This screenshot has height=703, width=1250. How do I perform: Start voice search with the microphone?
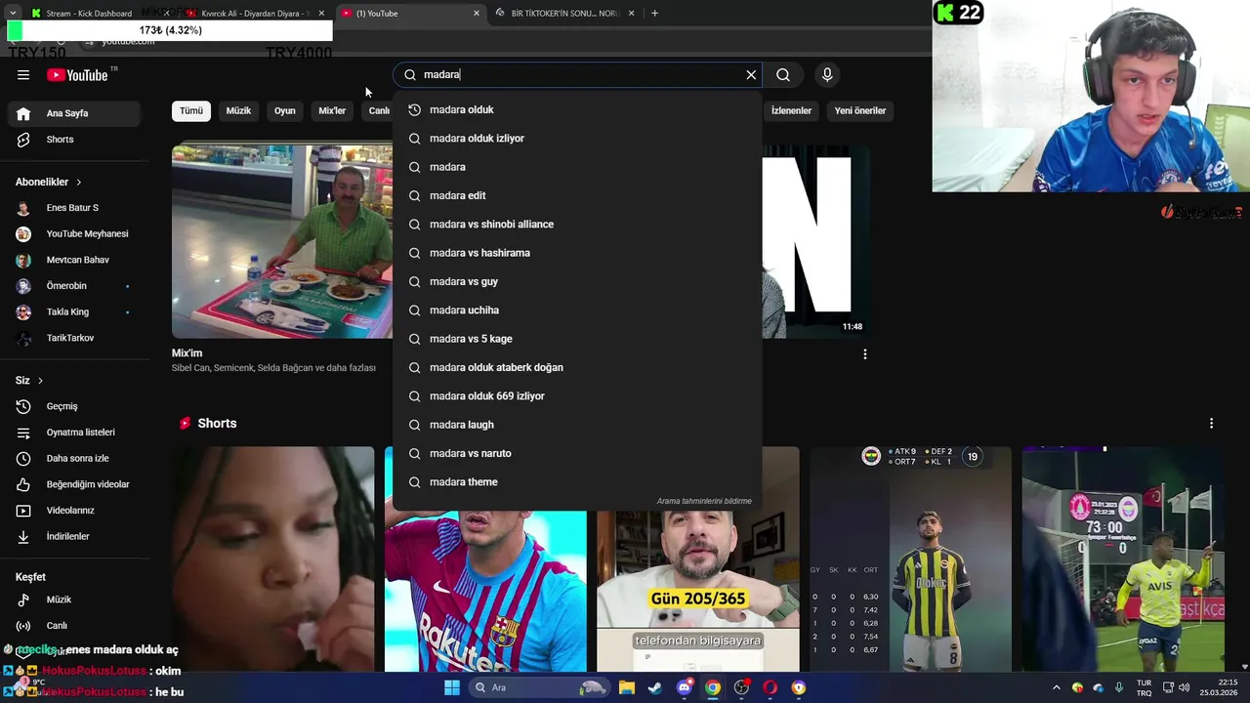(827, 75)
